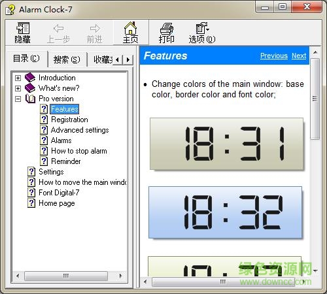Click the Alarm Clock-7 title bar help icon
This screenshot has height=294, width=327.
point(10,10)
